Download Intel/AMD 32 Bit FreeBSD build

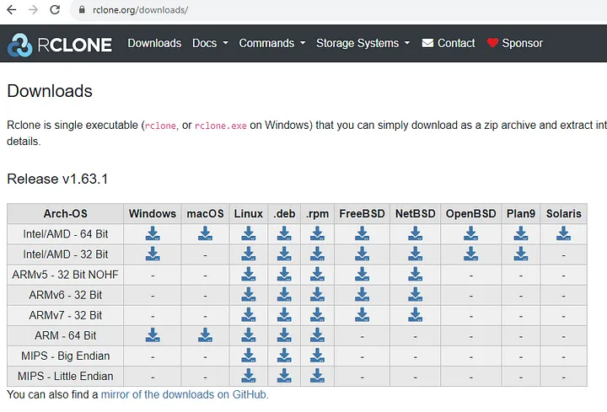(x=362, y=254)
